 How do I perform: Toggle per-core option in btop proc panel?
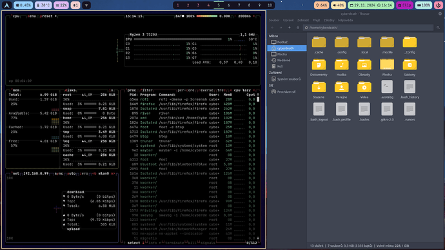click(186, 90)
